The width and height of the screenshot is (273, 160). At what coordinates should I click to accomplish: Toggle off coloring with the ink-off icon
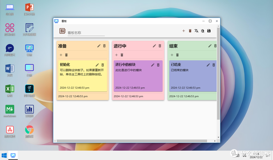pos(203,31)
